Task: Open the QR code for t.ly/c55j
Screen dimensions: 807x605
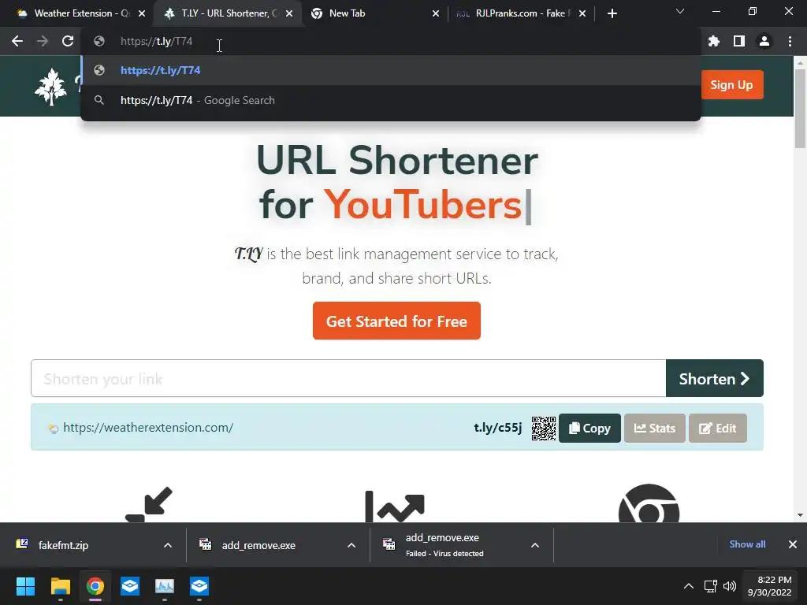Action: point(544,428)
